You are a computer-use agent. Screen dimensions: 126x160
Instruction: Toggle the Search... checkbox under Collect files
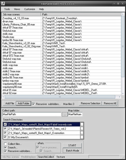(x=5, y=147)
